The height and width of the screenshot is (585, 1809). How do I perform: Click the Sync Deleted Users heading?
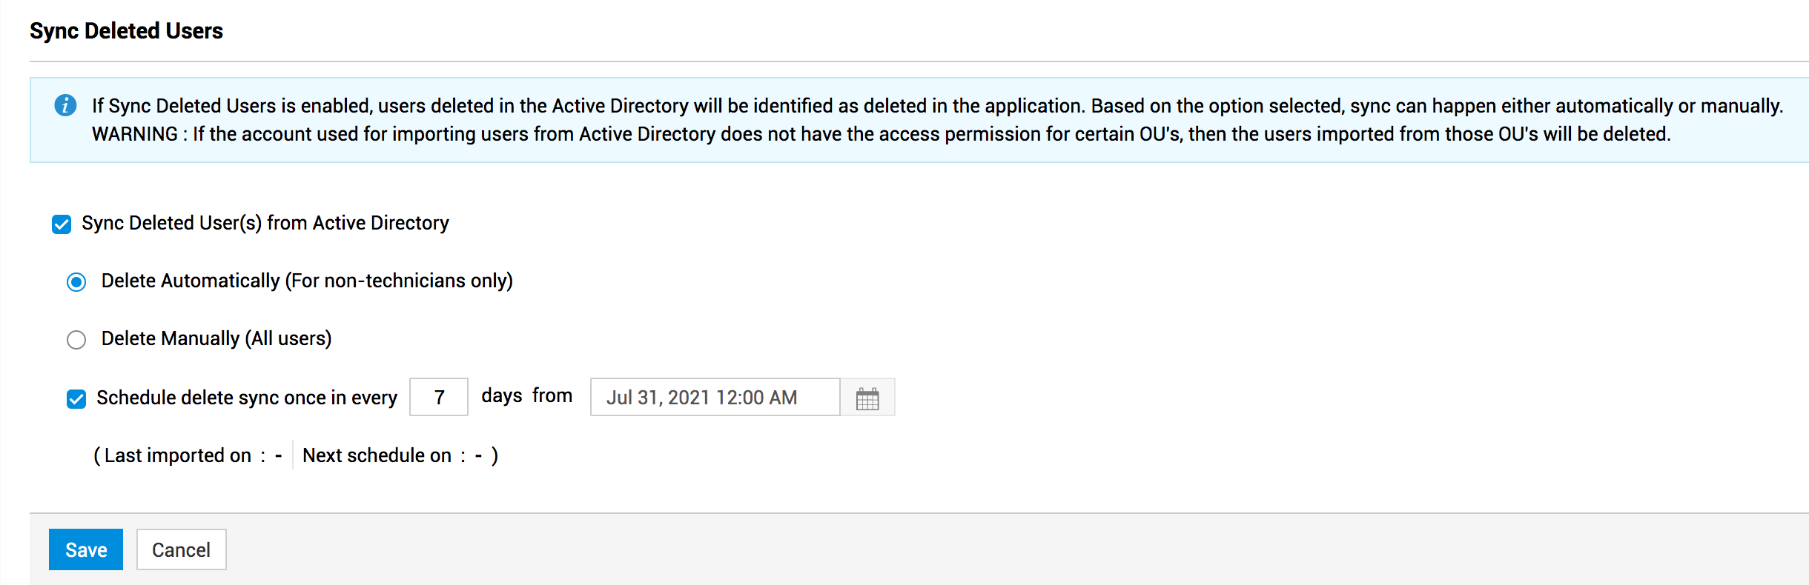click(125, 31)
